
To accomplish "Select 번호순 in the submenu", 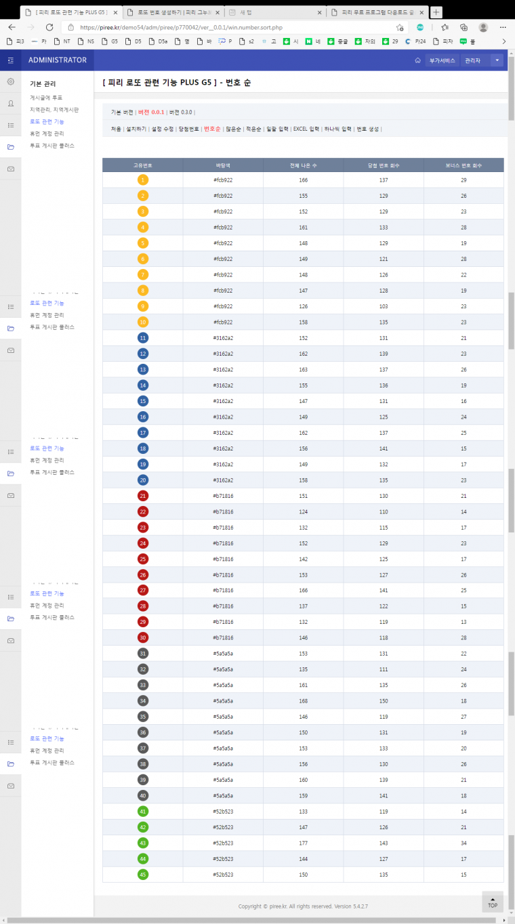I will (x=212, y=129).
